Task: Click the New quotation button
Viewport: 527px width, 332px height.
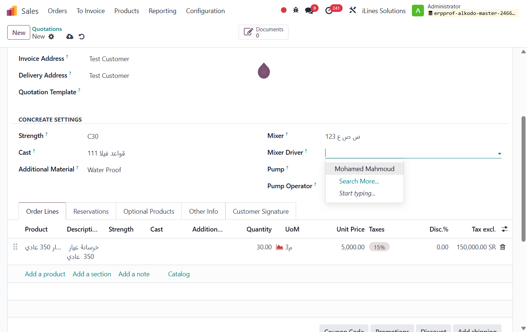Action: coord(19,33)
